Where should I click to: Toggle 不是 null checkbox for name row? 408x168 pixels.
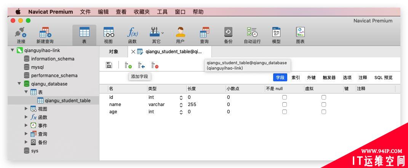[285, 105]
